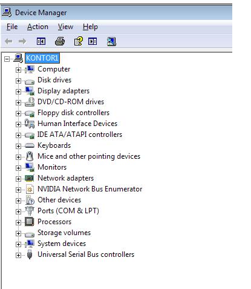Open the View menu
Viewport: 251px width, 289px height.
65,27
